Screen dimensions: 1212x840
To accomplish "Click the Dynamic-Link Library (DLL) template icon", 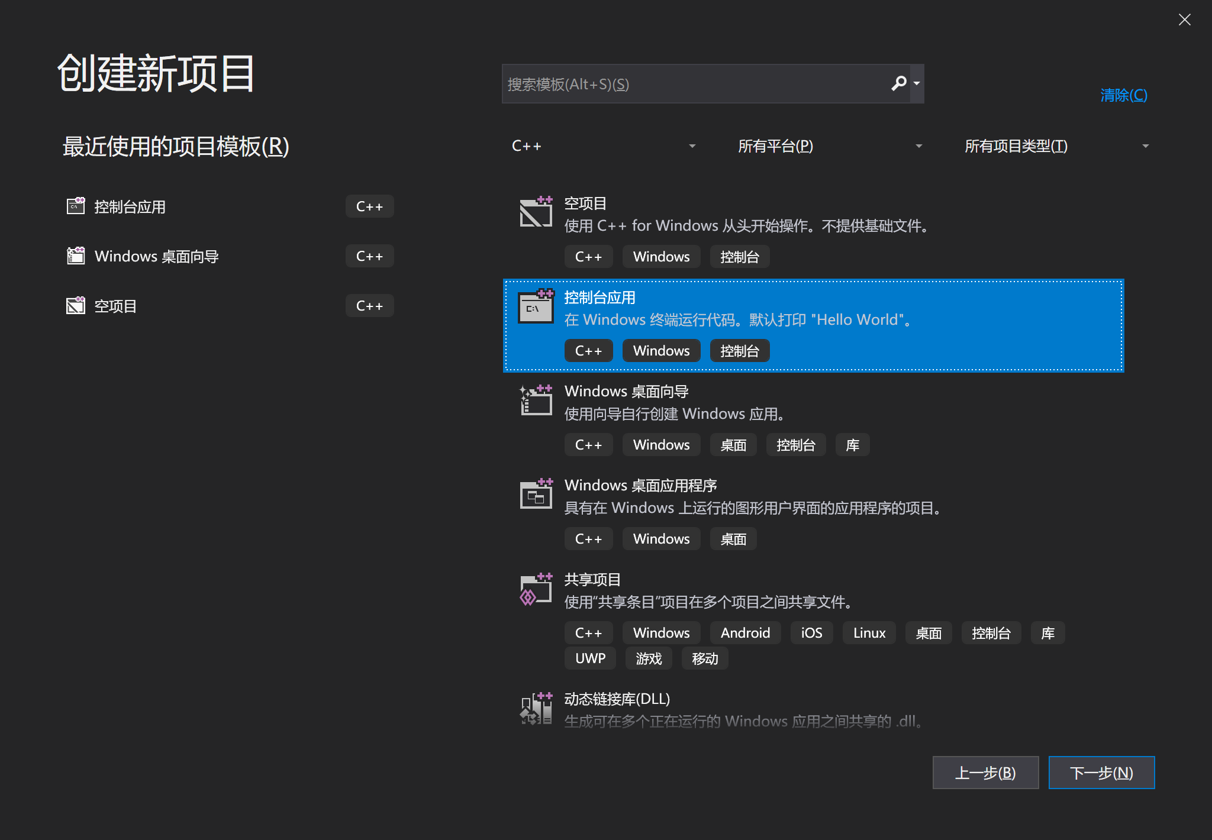I will (536, 708).
